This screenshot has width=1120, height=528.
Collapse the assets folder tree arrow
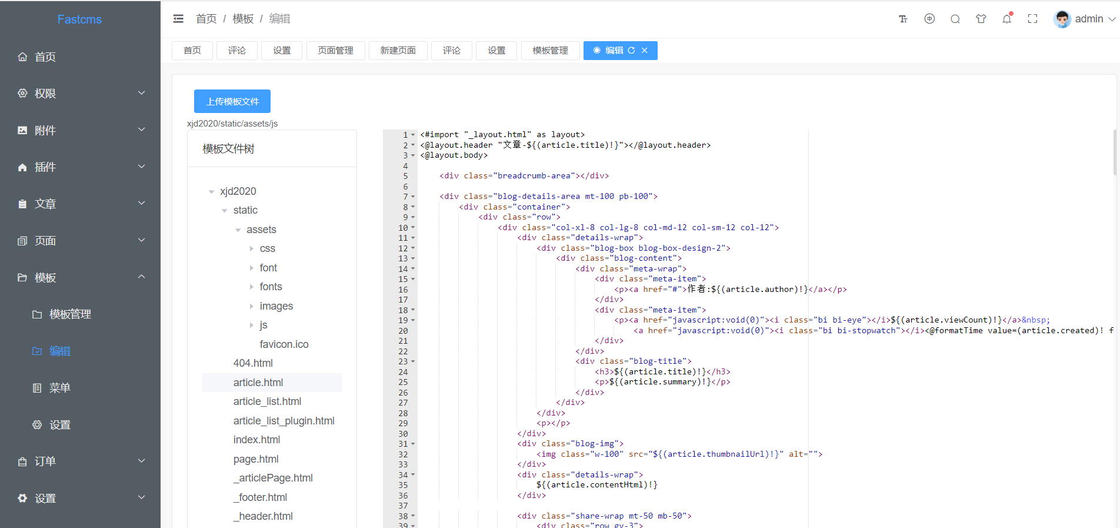click(238, 230)
